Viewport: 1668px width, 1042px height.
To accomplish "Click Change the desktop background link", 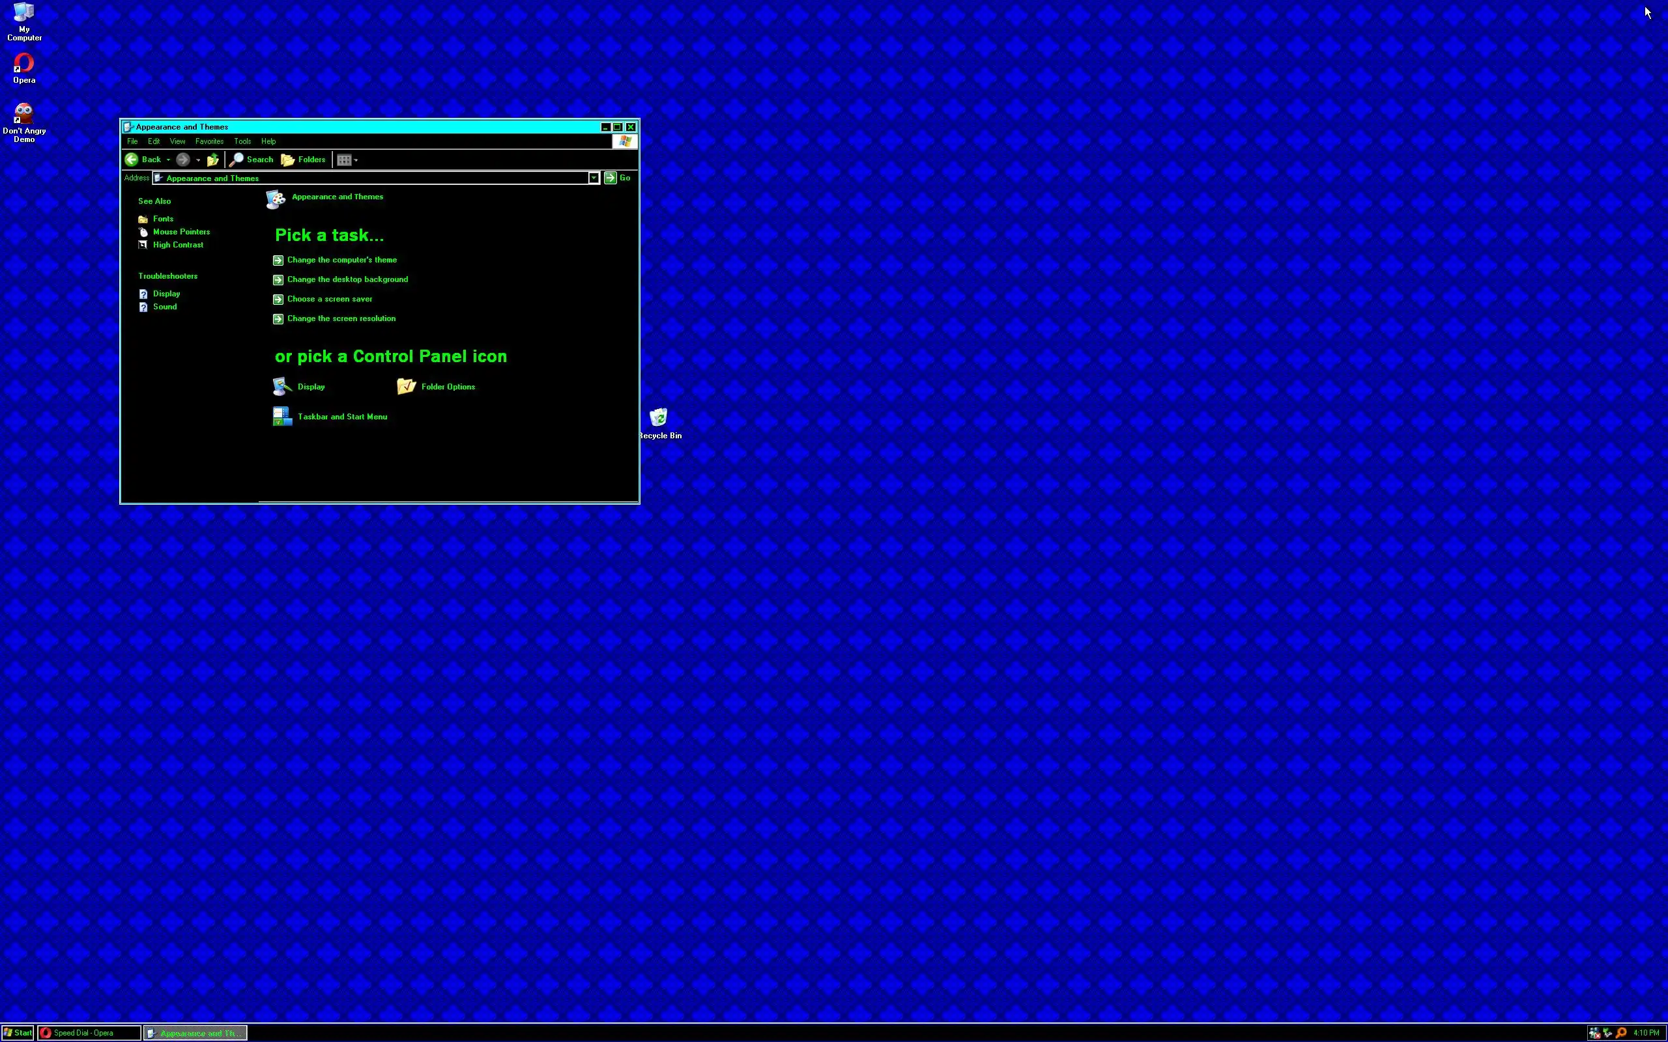I will [x=347, y=279].
